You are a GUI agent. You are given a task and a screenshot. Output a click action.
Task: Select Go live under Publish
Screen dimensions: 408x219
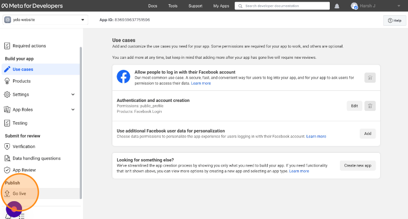41,193
